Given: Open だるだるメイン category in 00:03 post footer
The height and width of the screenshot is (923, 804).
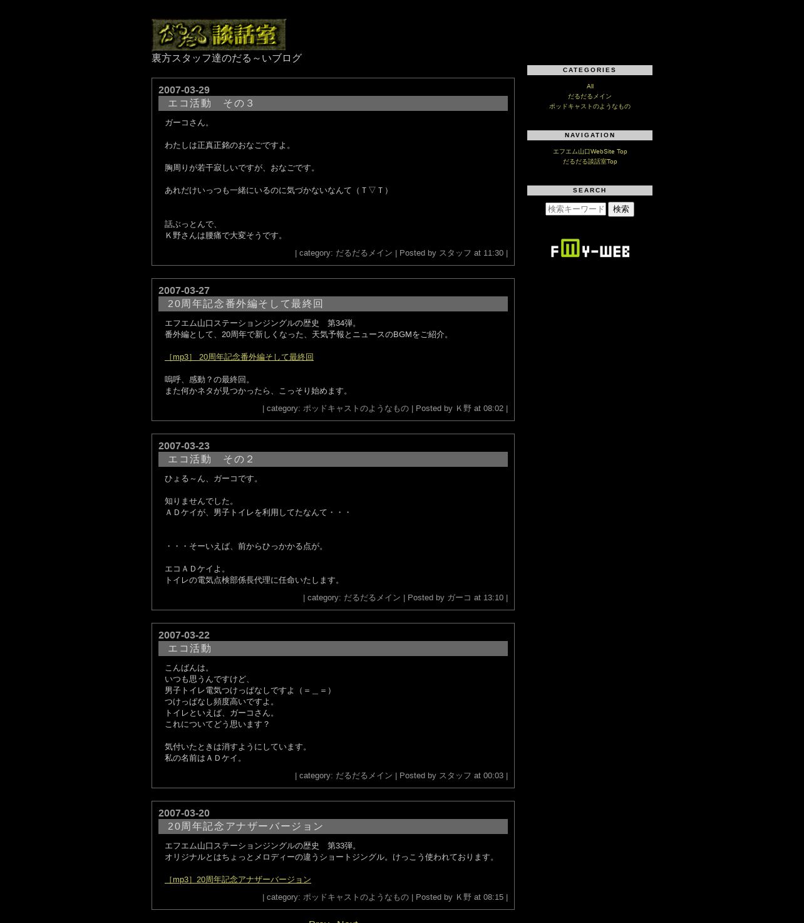Looking at the screenshot, I should coord(364,776).
